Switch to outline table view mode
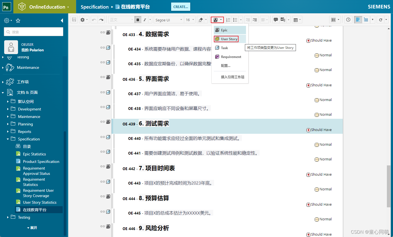 tap(365, 19)
